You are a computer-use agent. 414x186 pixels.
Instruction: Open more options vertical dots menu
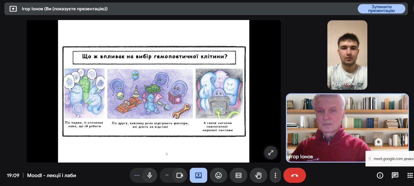tap(275, 175)
